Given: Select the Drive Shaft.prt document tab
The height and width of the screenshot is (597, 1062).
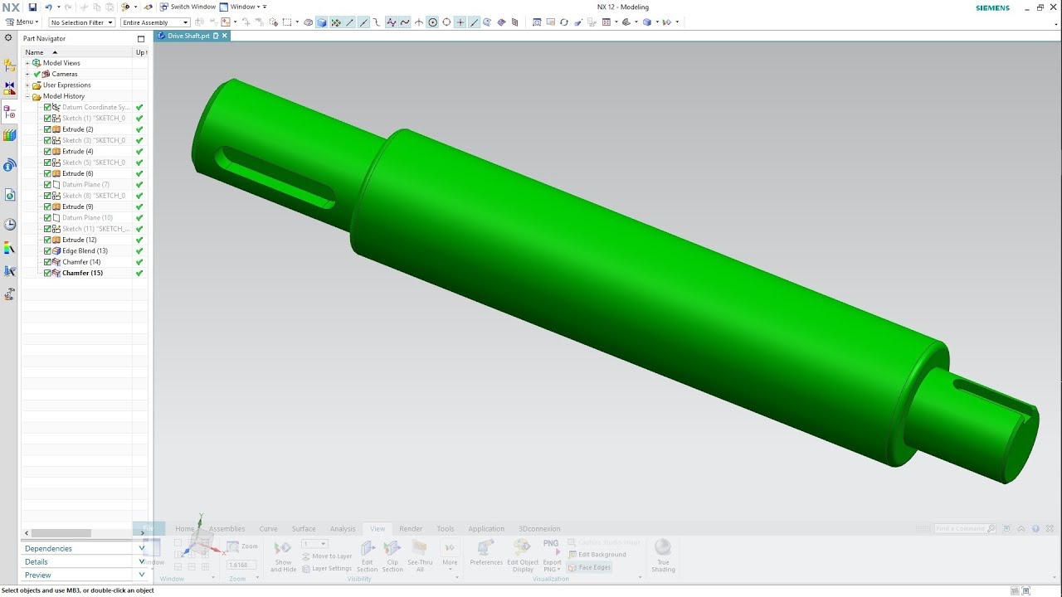Looking at the screenshot, I should tap(191, 36).
